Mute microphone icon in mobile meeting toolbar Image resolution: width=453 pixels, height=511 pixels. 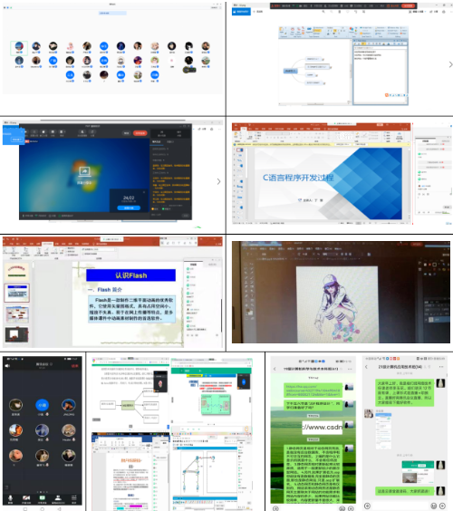pos(11,497)
